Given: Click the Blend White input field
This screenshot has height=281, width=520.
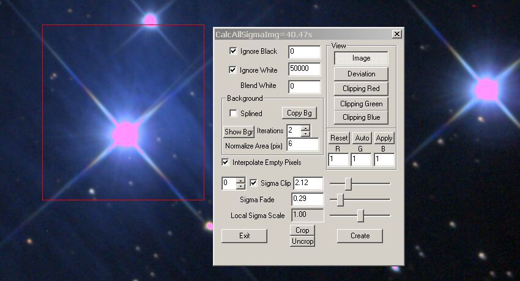Looking at the screenshot, I should pos(304,86).
